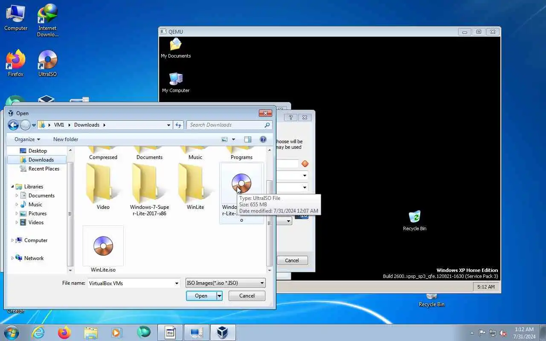546x341 pixels.
Task: Open the File name history dropdown
Action: pyautogui.click(x=177, y=283)
